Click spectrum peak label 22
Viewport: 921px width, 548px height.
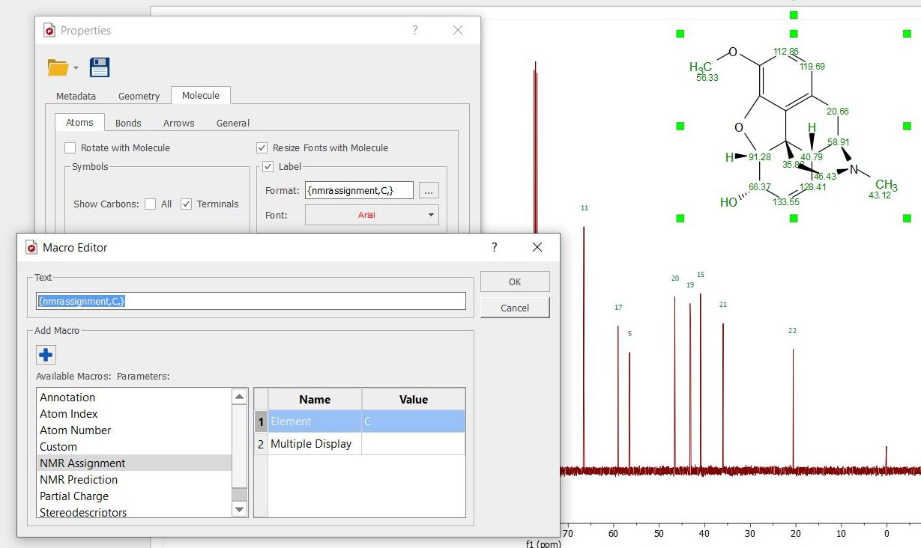[x=793, y=331]
